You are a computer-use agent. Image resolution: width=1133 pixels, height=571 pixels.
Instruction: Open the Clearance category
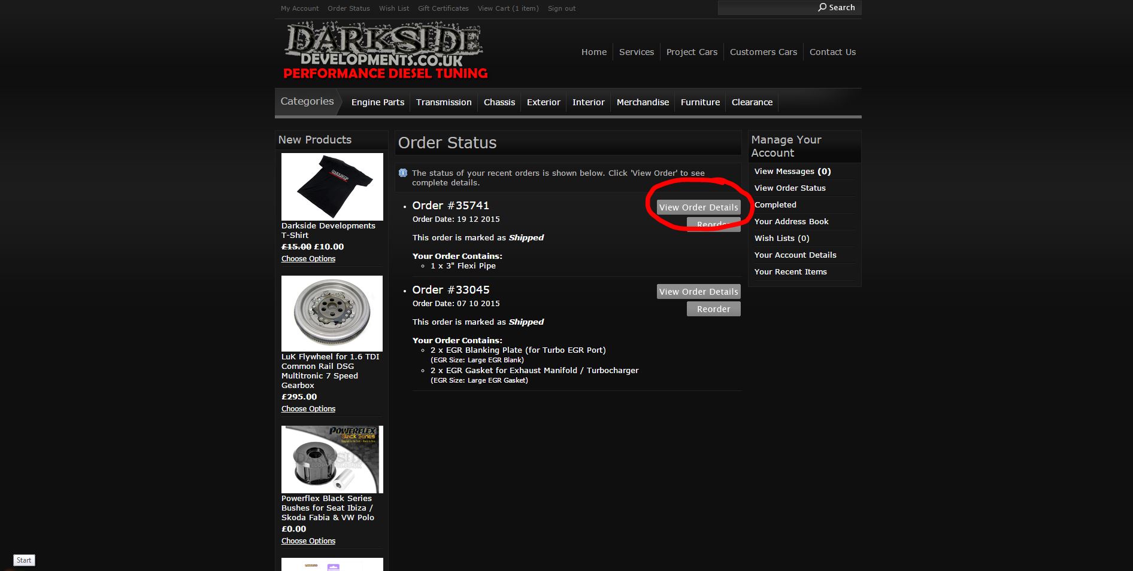(752, 102)
